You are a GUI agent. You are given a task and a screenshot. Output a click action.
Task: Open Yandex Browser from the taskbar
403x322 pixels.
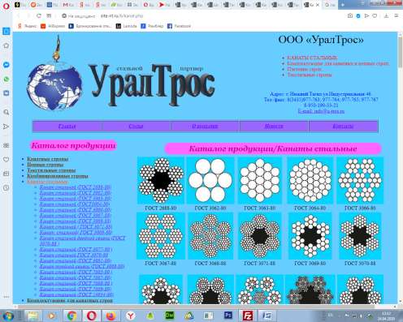click(x=131, y=316)
